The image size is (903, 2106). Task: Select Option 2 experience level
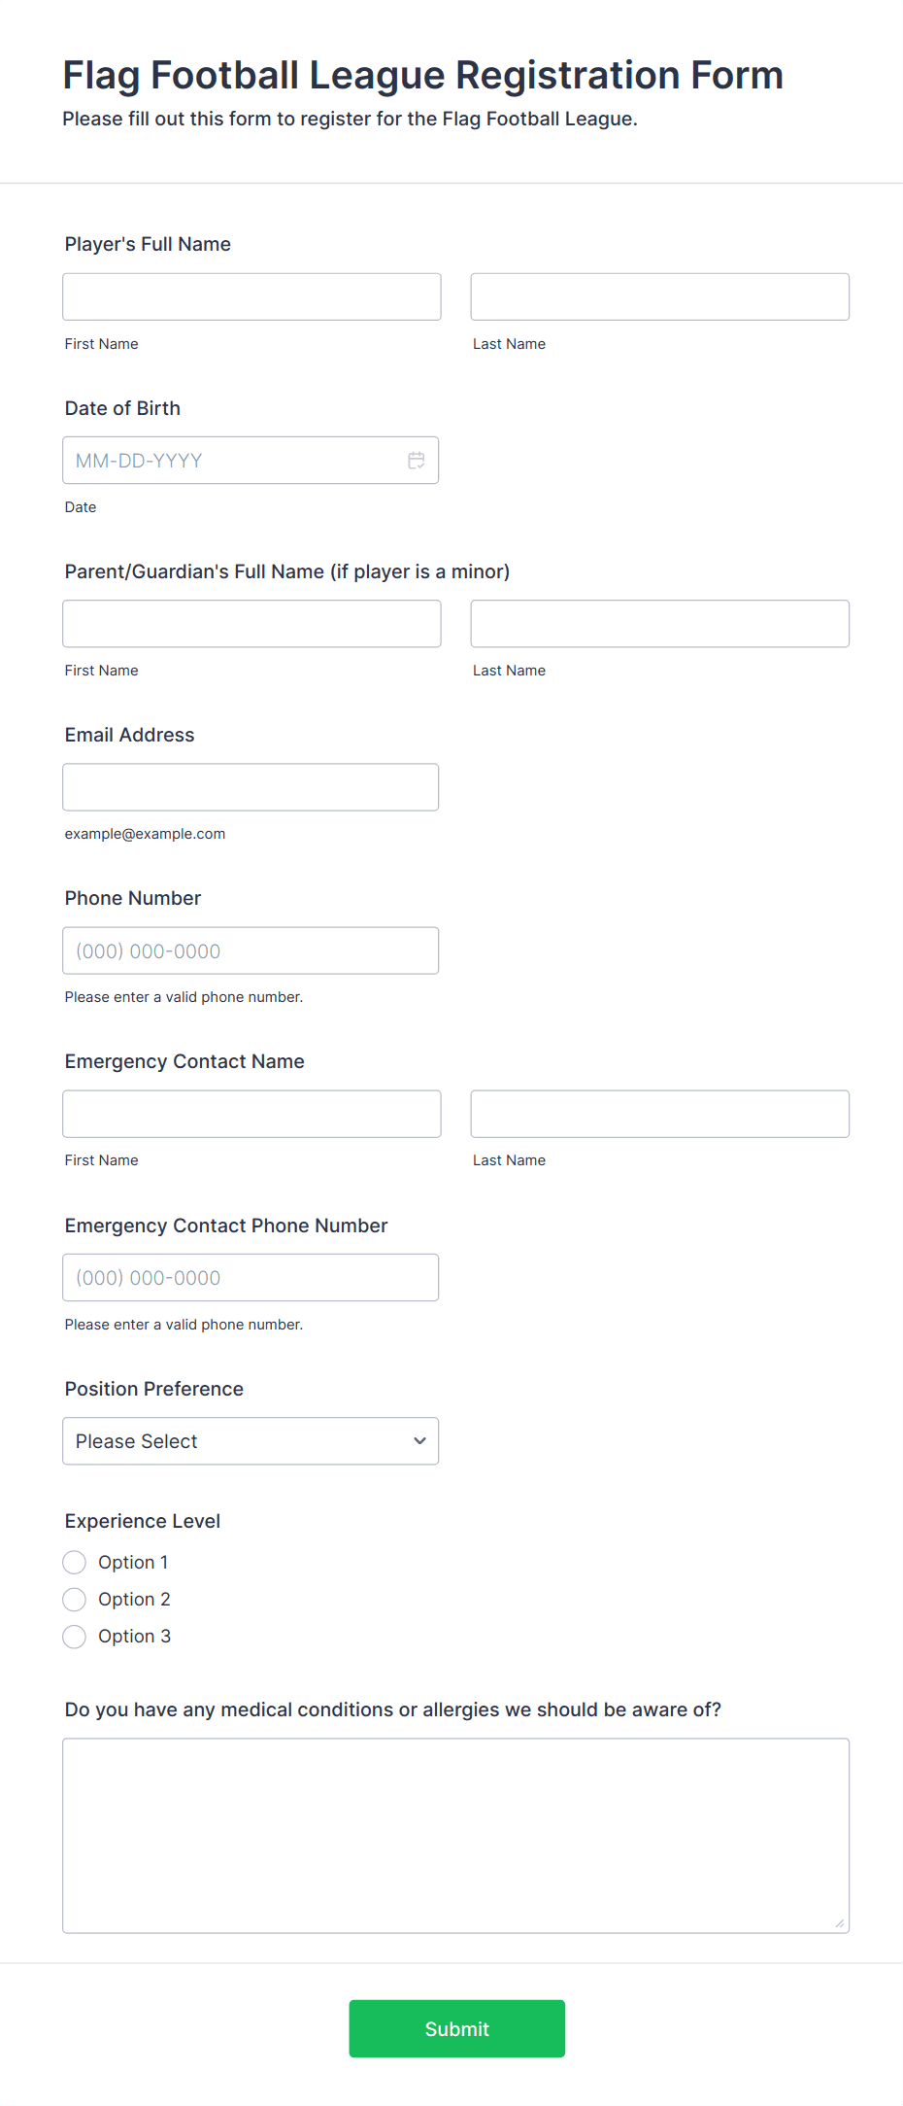(x=75, y=1600)
